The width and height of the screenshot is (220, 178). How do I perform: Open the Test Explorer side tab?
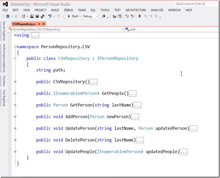coord(4,98)
